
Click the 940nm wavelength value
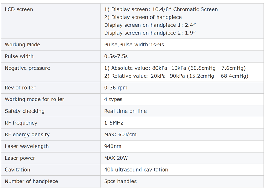(x=113, y=146)
